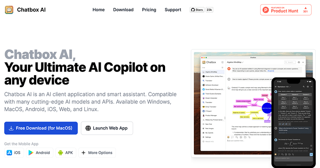This screenshot has height=168, width=320.
Task: Click the green Android robot icon
Action: [60, 153]
